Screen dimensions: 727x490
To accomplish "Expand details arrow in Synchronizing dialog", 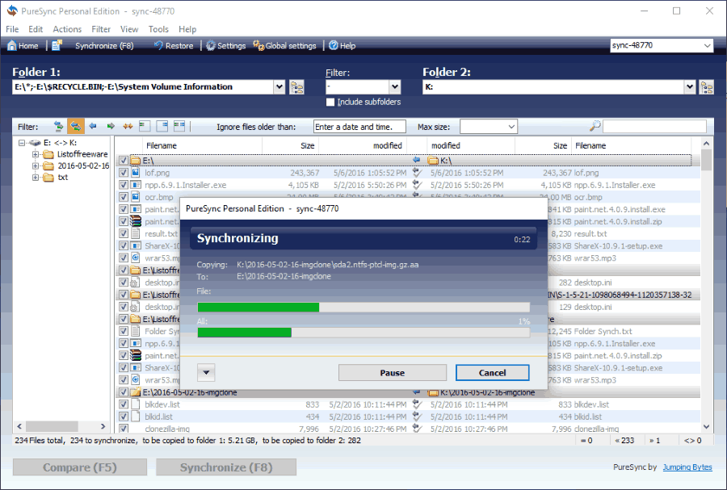I will pyautogui.click(x=206, y=372).
